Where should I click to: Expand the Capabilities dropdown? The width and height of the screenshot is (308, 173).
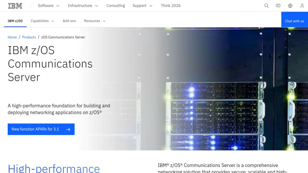(x=42, y=21)
